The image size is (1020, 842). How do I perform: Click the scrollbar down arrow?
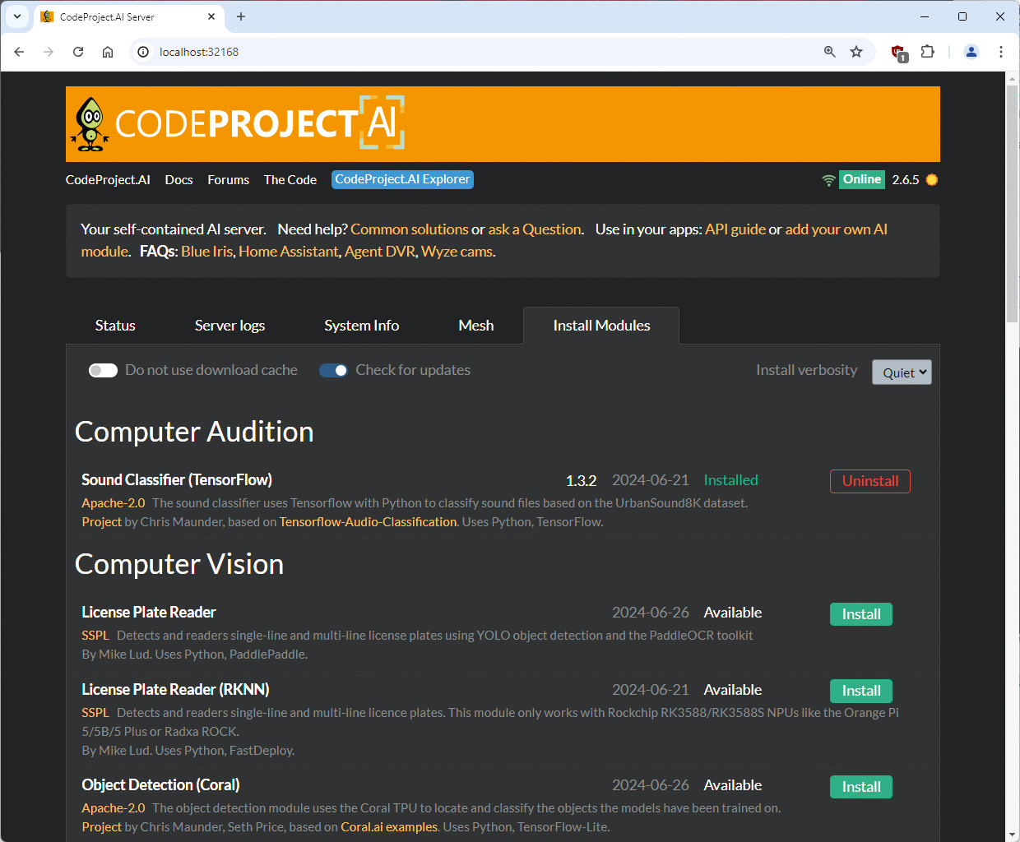click(1013, 835)
